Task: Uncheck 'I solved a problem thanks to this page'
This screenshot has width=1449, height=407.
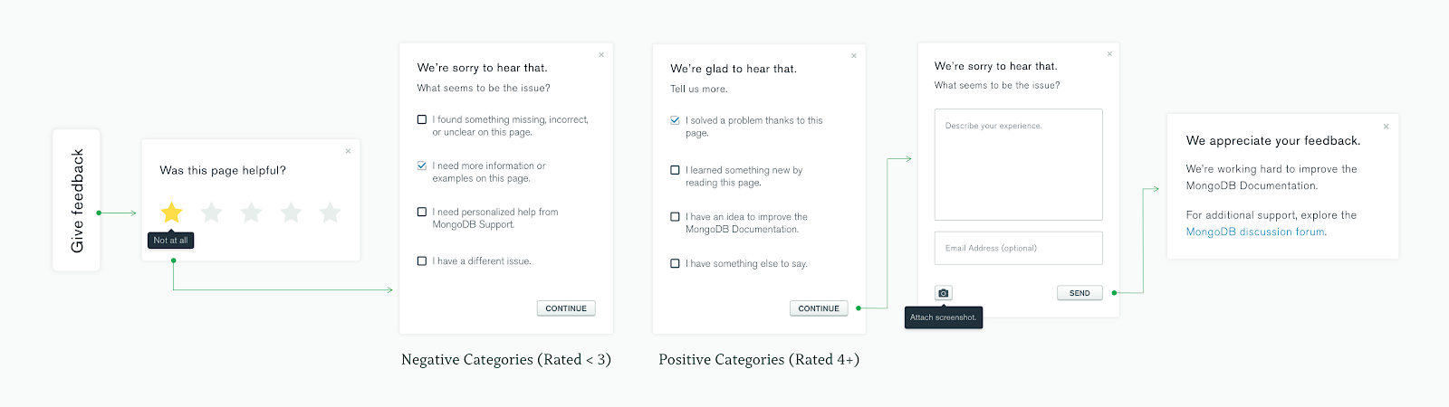Action: [x=675, y=120]
